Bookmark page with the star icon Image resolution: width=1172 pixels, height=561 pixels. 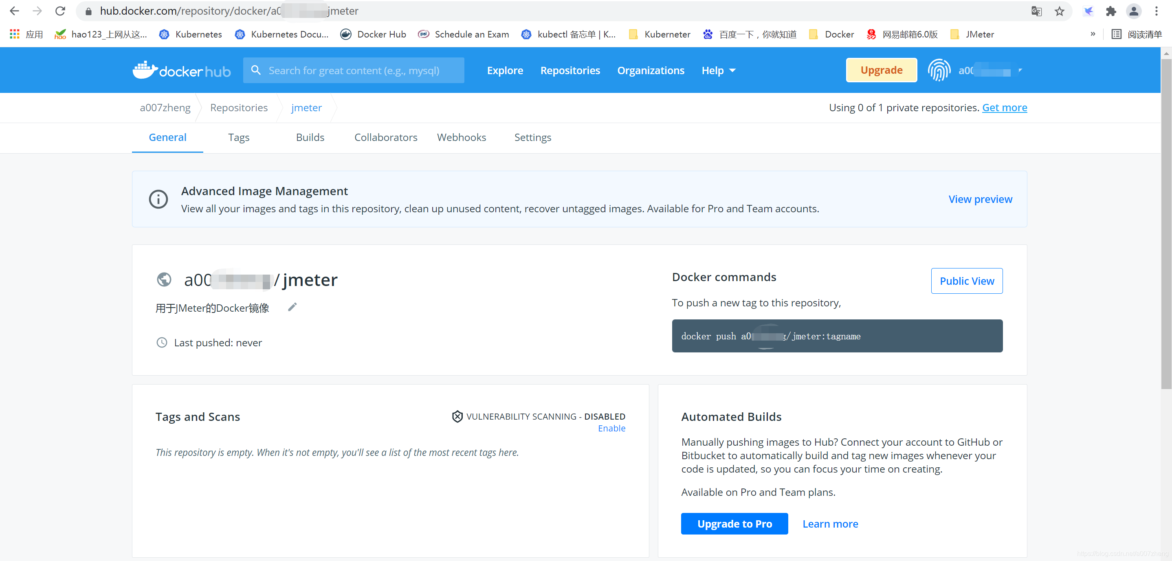pyautogui.click(x=1059, y=11)
